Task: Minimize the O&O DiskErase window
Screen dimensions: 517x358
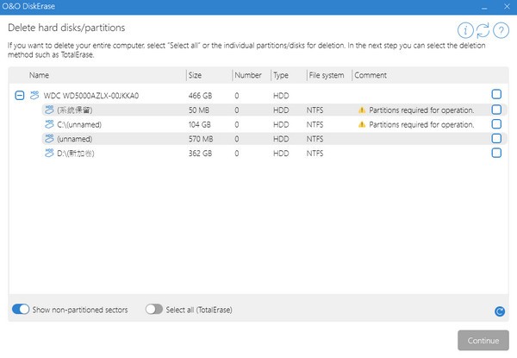Action: point(484,7)
